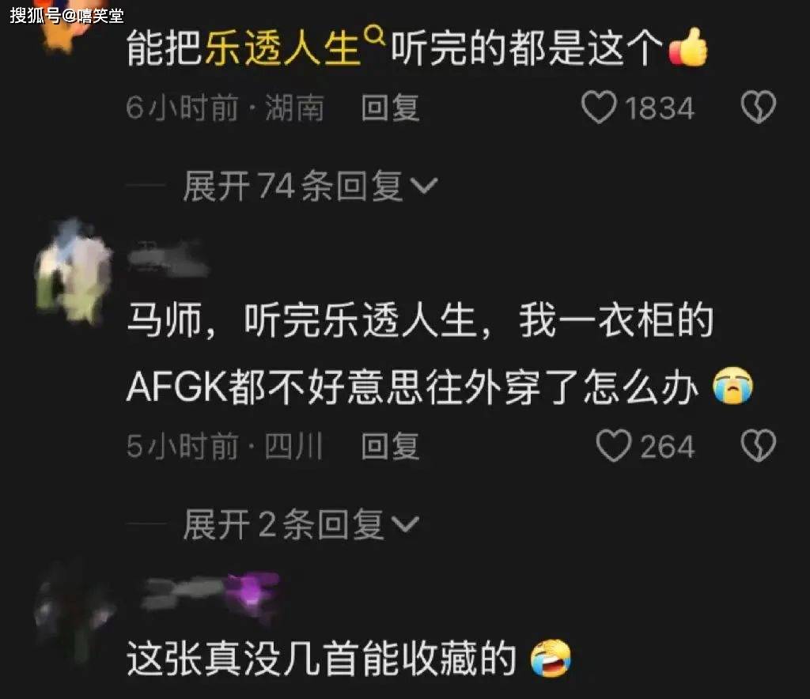Like the 四川 comment with 264 likes

click(613, 446)
